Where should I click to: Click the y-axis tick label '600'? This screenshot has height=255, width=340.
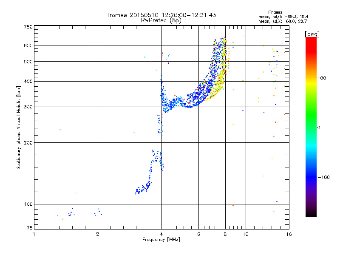coord(28,45)
